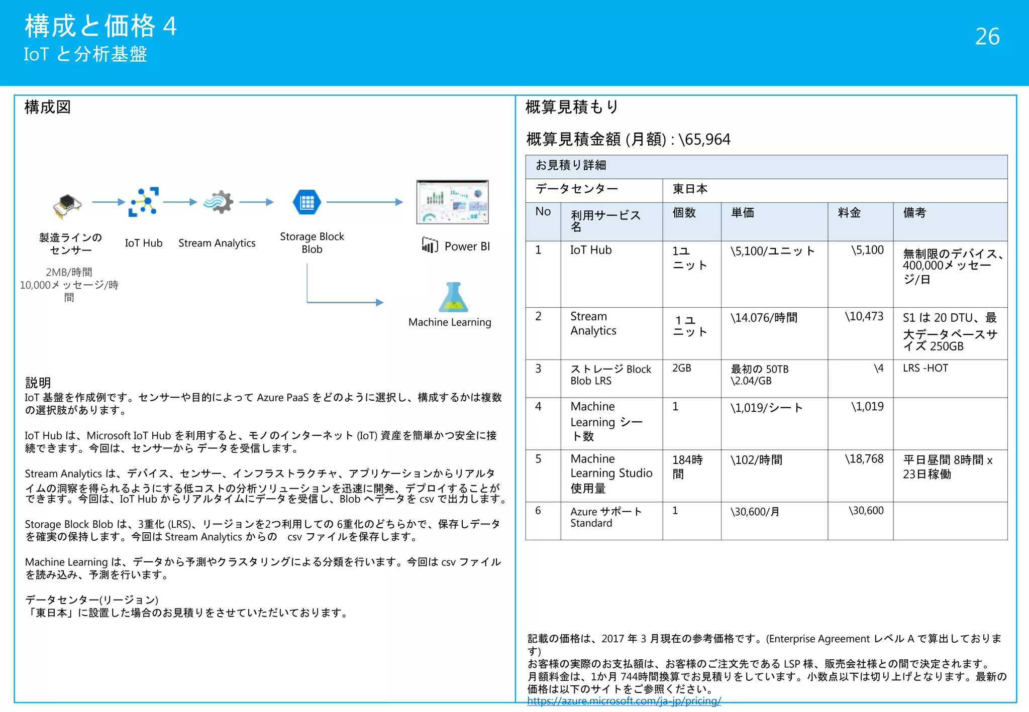Click the LRS -HOT remark cell

pyautogui.click(x=950, y=379)
